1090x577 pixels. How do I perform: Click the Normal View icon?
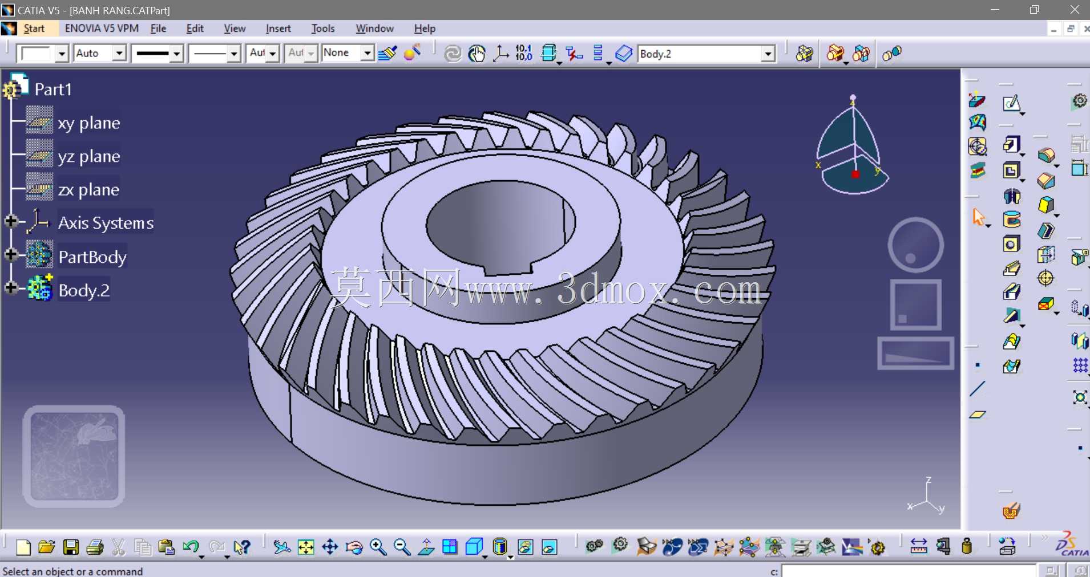pos(426,547)
